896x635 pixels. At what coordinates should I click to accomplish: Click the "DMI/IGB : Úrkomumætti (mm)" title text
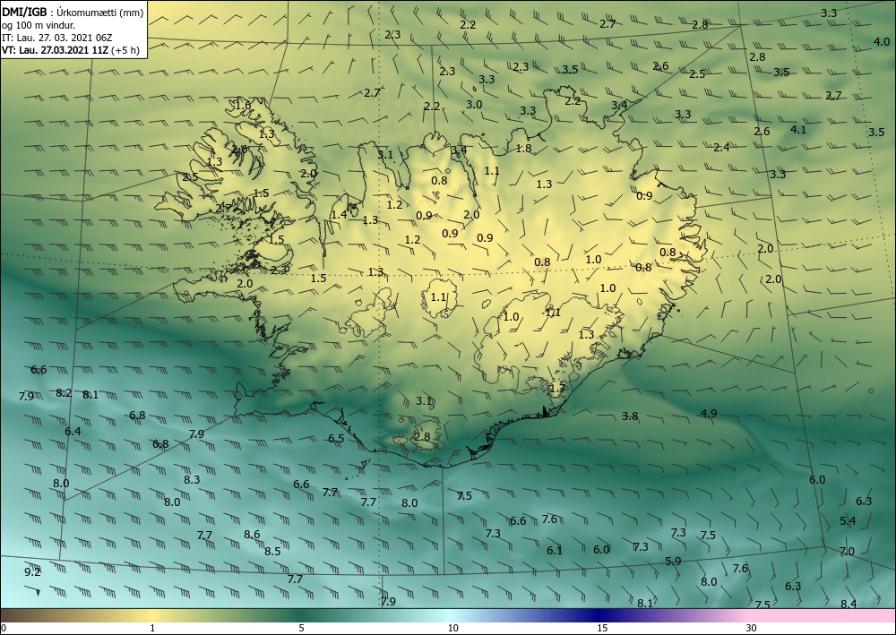pyautogui.click(x=73, y=13)
